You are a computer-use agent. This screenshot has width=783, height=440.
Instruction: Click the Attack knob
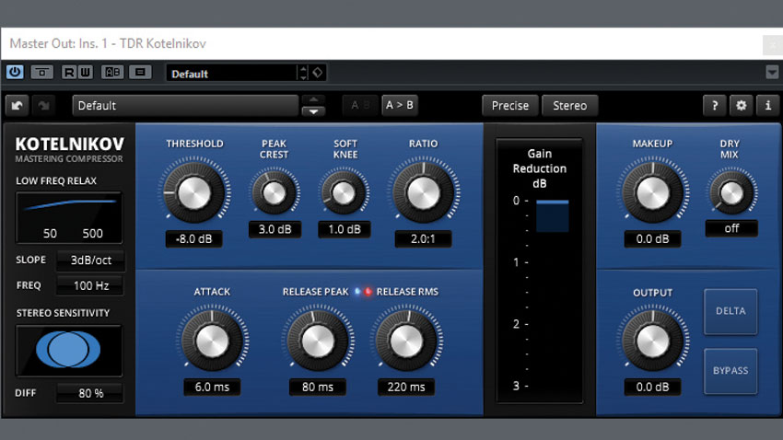[x=212, y=341]
